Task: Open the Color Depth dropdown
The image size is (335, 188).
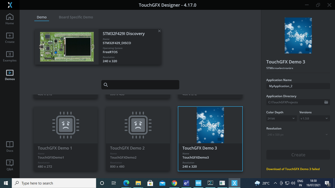Action: click(x=281, y=118)
